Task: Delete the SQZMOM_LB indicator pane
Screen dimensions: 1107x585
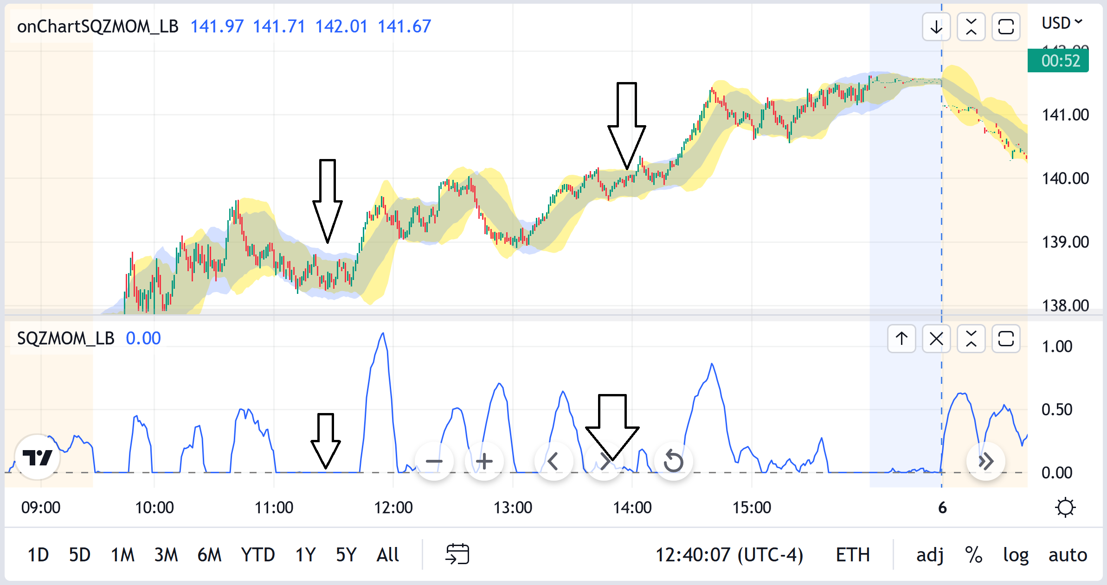Action: (936, 339)
